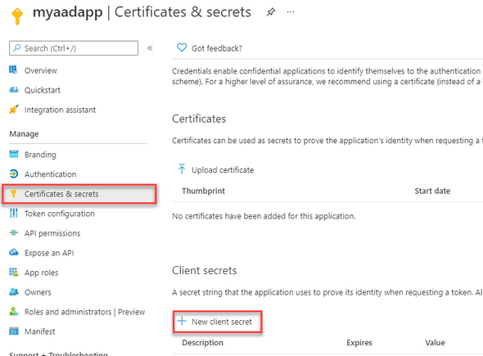Sort by Start date column header
483x356 pixels.
(x=432, y=191)
